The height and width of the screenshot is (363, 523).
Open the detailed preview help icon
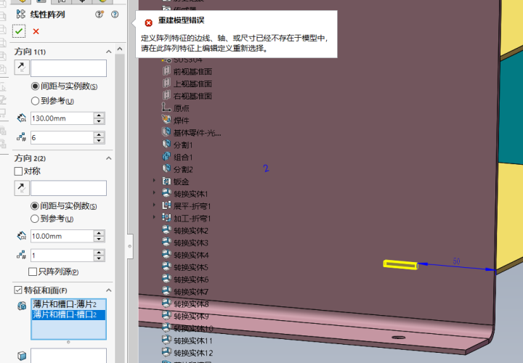99,15
